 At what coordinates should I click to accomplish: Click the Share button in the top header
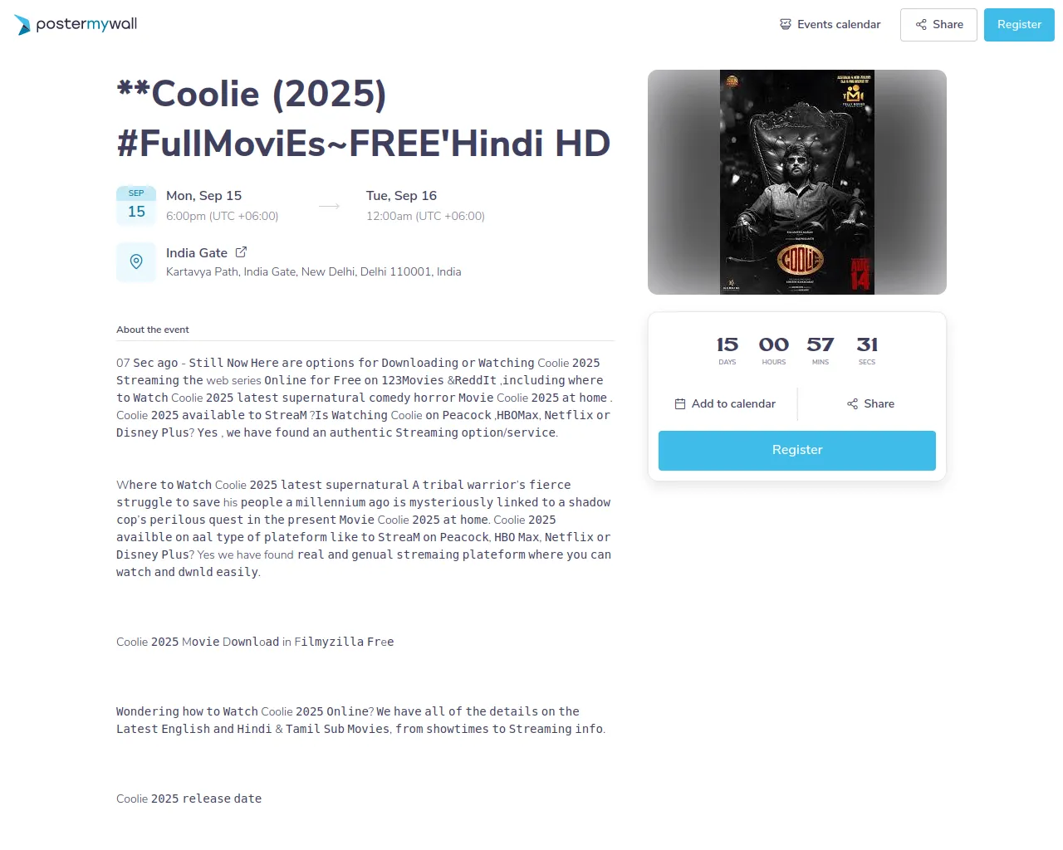[938, 25]
